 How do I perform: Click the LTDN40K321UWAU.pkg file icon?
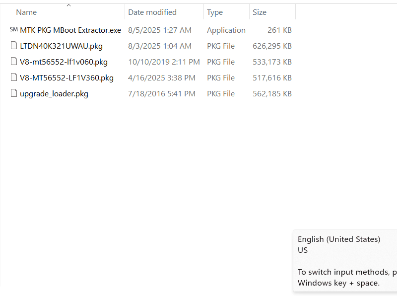coord(14,46)
